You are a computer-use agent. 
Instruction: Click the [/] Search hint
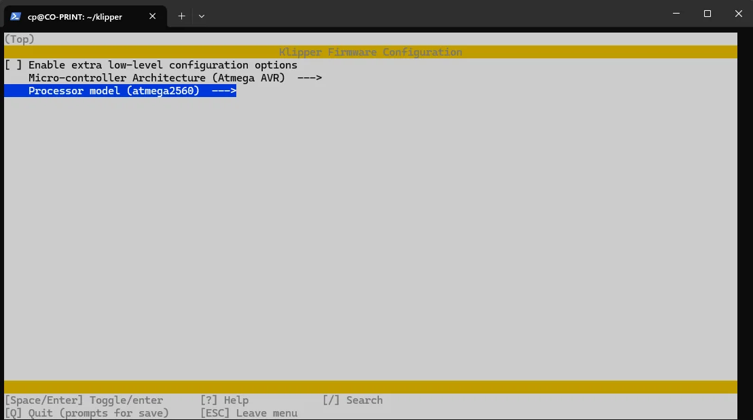[352, 400]
